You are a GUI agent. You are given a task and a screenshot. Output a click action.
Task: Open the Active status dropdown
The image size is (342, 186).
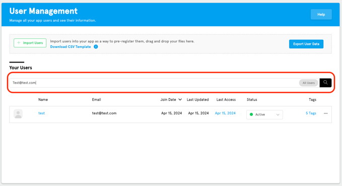point(264,114)
